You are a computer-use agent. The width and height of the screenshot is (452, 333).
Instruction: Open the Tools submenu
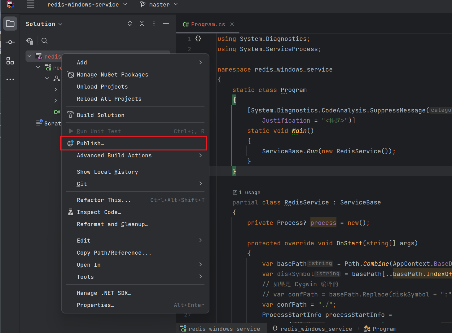(135, 277)
